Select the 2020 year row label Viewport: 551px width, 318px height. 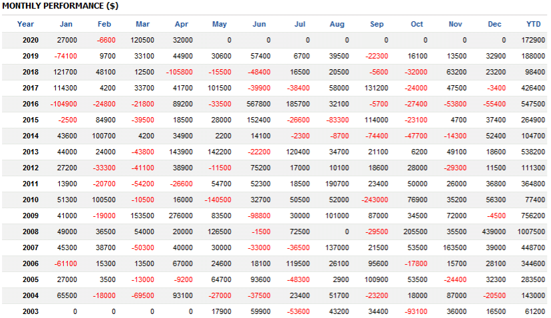tap(31, 40)
